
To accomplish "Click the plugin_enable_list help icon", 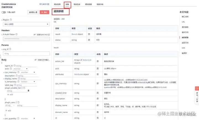I will 24,88.
